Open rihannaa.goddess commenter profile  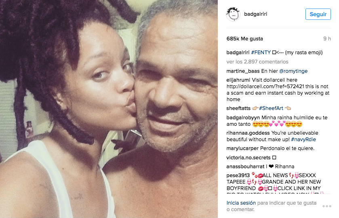coord(248,133)
